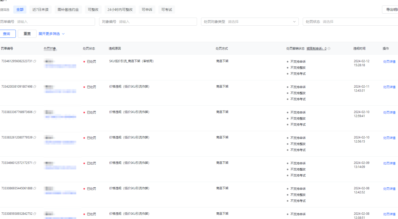Filter by 需补缴违约金
398x219 pixels.
68,10
